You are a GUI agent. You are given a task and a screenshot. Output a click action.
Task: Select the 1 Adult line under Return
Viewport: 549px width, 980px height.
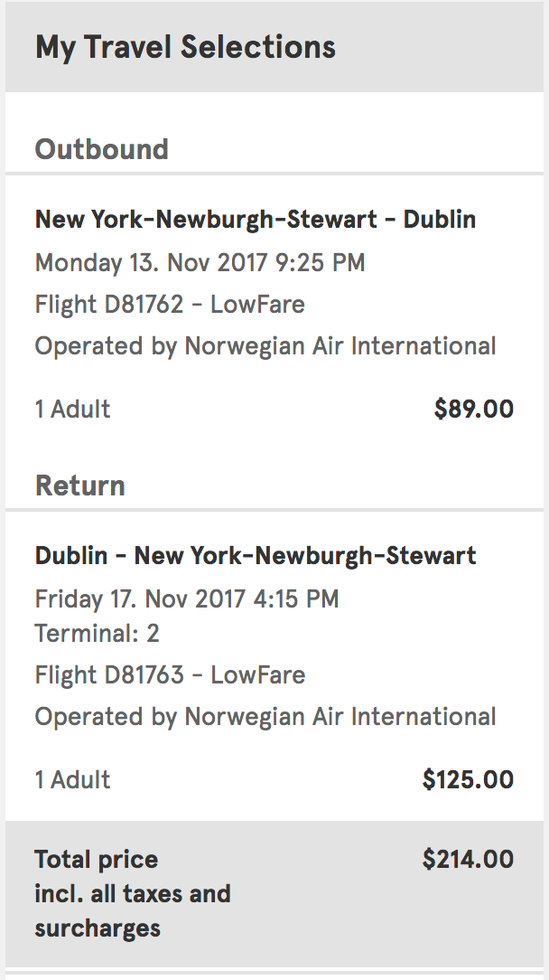click(x=73, y=780)
